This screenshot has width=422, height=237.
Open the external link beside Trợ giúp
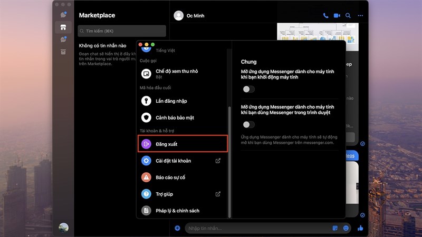(218, 194)
